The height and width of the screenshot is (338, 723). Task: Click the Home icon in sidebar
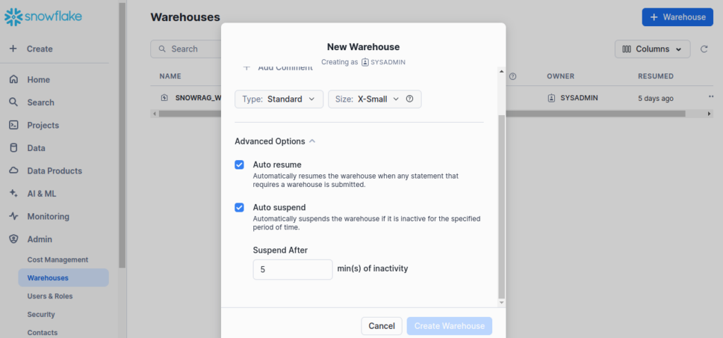tap(13, 80)
